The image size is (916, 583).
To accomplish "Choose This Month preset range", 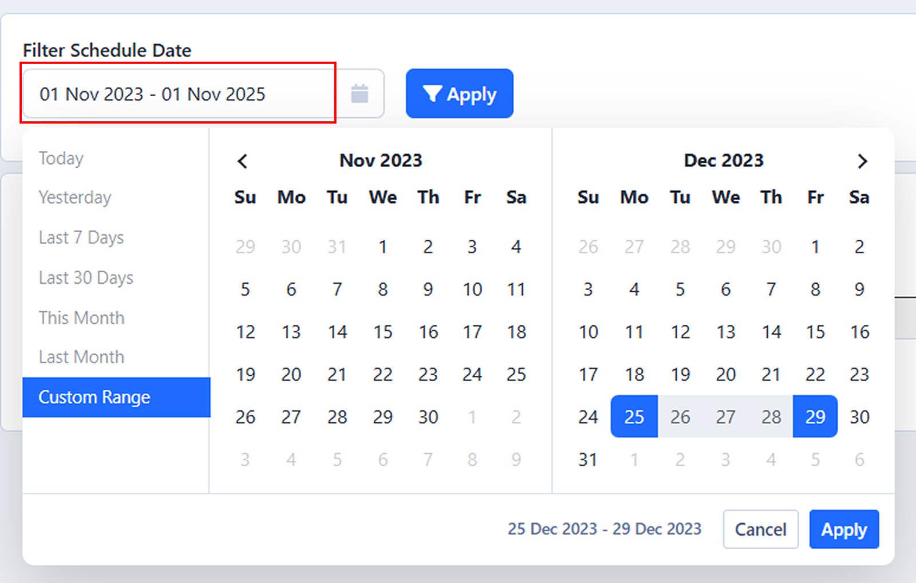I will [x=81, y=318].
